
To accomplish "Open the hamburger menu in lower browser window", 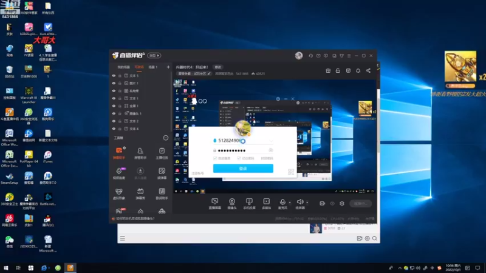I will pyautogui.click(x=123, y=238).
